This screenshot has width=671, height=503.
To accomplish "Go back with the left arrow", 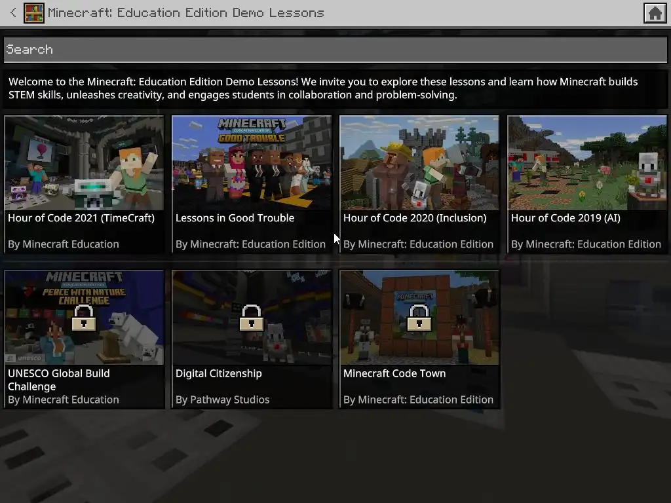I will point(13,13).
